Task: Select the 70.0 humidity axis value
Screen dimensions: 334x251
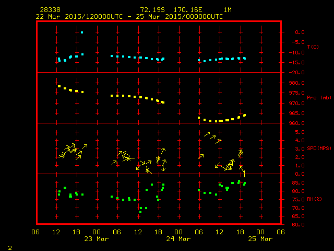Action: click(298, 208)
